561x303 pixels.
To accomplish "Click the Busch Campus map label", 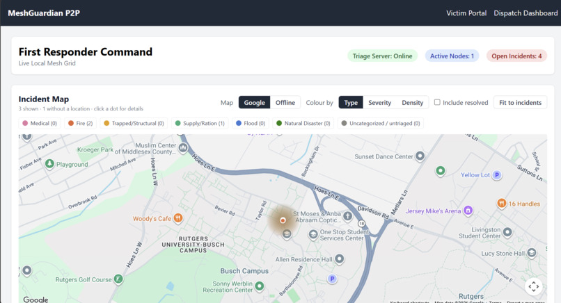I will click(244, 271).
